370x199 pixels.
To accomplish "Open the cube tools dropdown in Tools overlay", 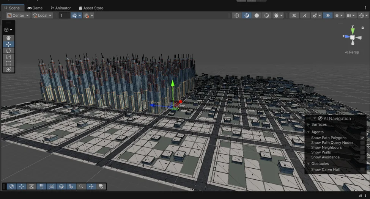I will pyautogui.click(x=8, y=30).
